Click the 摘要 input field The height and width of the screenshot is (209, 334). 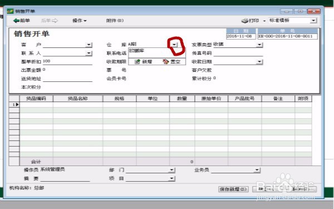(65, 178)
